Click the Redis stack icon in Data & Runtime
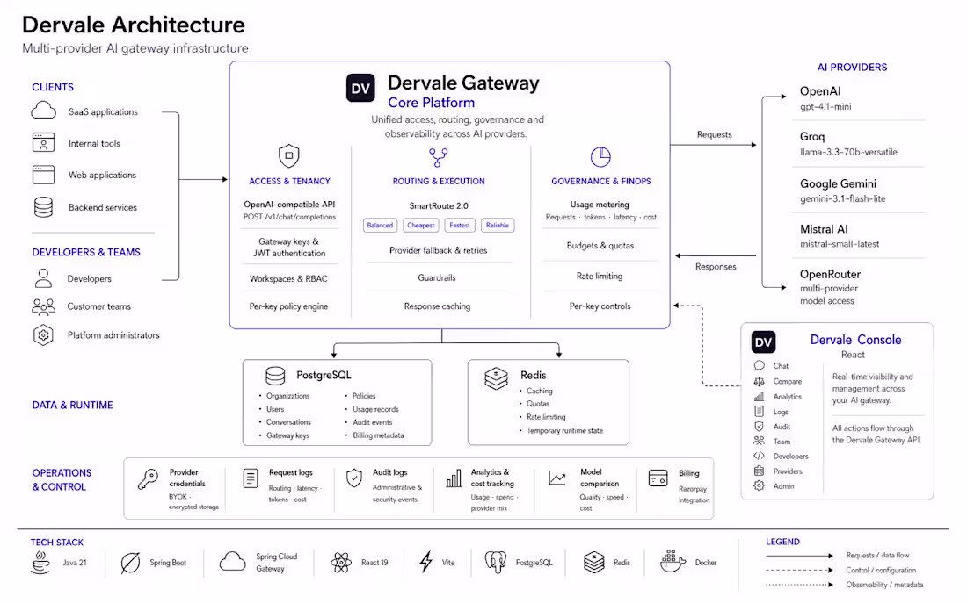 [x=496, y=378]
